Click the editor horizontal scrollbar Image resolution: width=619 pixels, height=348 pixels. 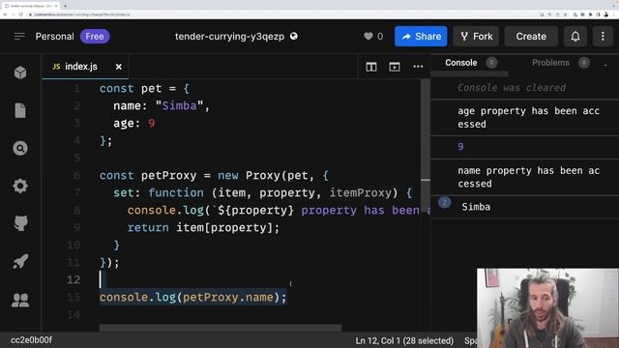[x=221, y=328]
